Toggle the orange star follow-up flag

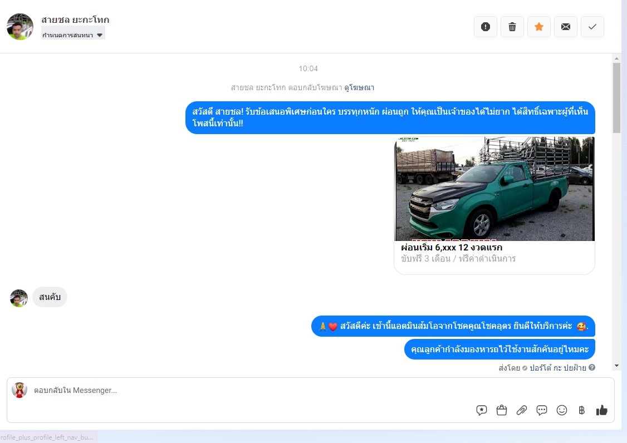tap(538, 27)
